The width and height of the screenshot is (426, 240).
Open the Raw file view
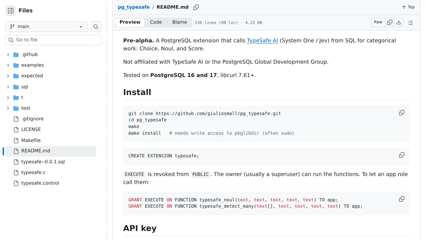(378, 22)
